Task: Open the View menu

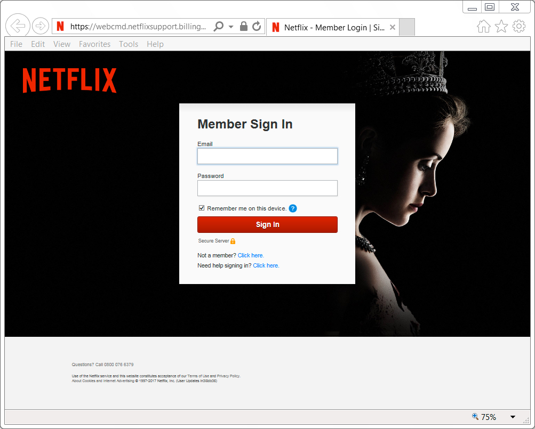Action: [x=62, y=44]
